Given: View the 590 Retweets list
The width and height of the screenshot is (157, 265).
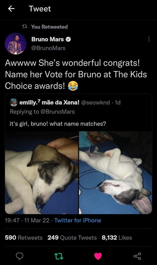Looking at the screenshot, I should (x=24, y=238).
